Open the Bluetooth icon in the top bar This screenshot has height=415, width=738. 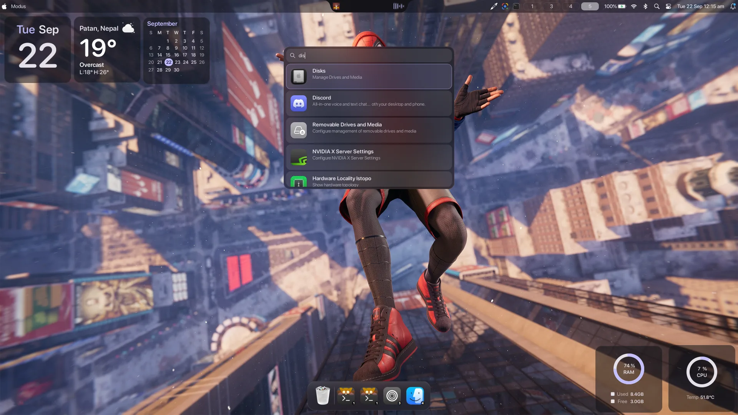tap(645, 6)
